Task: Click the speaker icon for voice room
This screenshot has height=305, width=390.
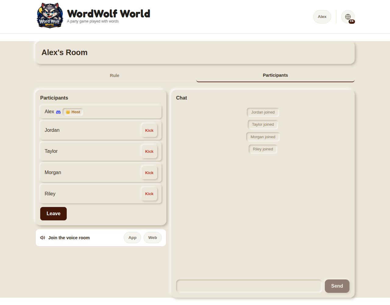Action: coord(43,238)
